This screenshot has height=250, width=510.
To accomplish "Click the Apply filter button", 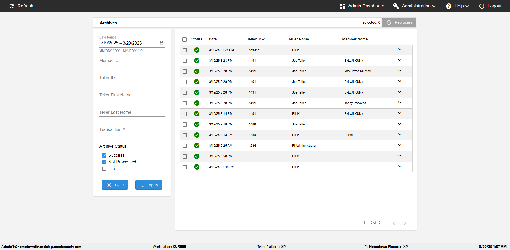I will [149, 185].
